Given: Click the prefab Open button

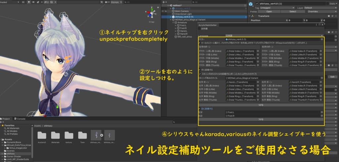Looking at the screenshot, I should [x=269, y=11].
